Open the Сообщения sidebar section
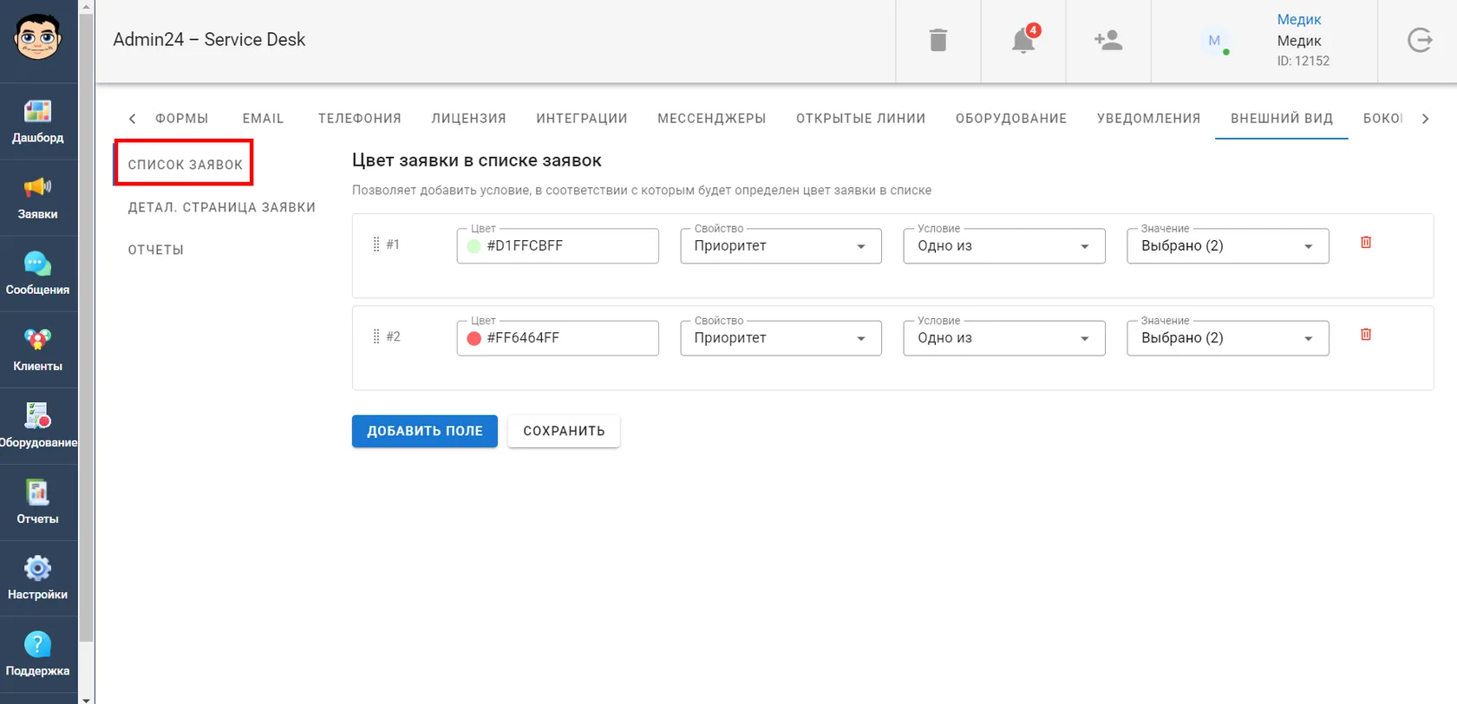This screenshot has width=1457, height=704. (x=38, y=274)
